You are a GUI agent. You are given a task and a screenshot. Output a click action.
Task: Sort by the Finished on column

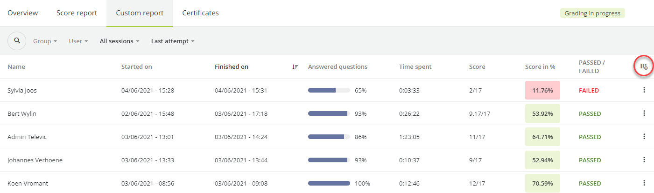point(232,67)
